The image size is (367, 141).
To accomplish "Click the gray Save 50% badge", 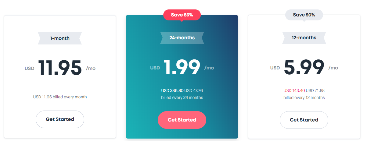I will point(304,15).
